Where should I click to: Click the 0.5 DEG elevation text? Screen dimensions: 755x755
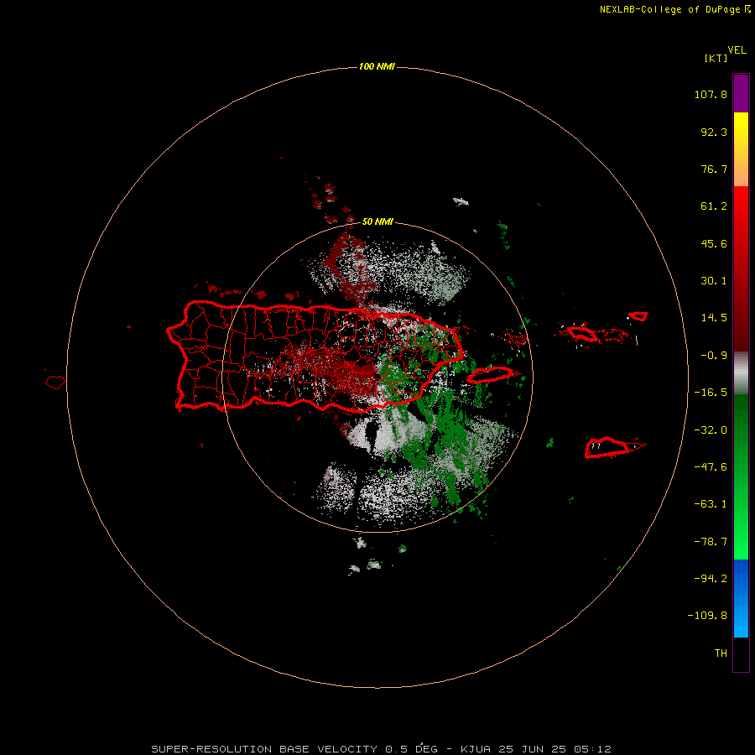pyautogui.click(x=411, y=749)
